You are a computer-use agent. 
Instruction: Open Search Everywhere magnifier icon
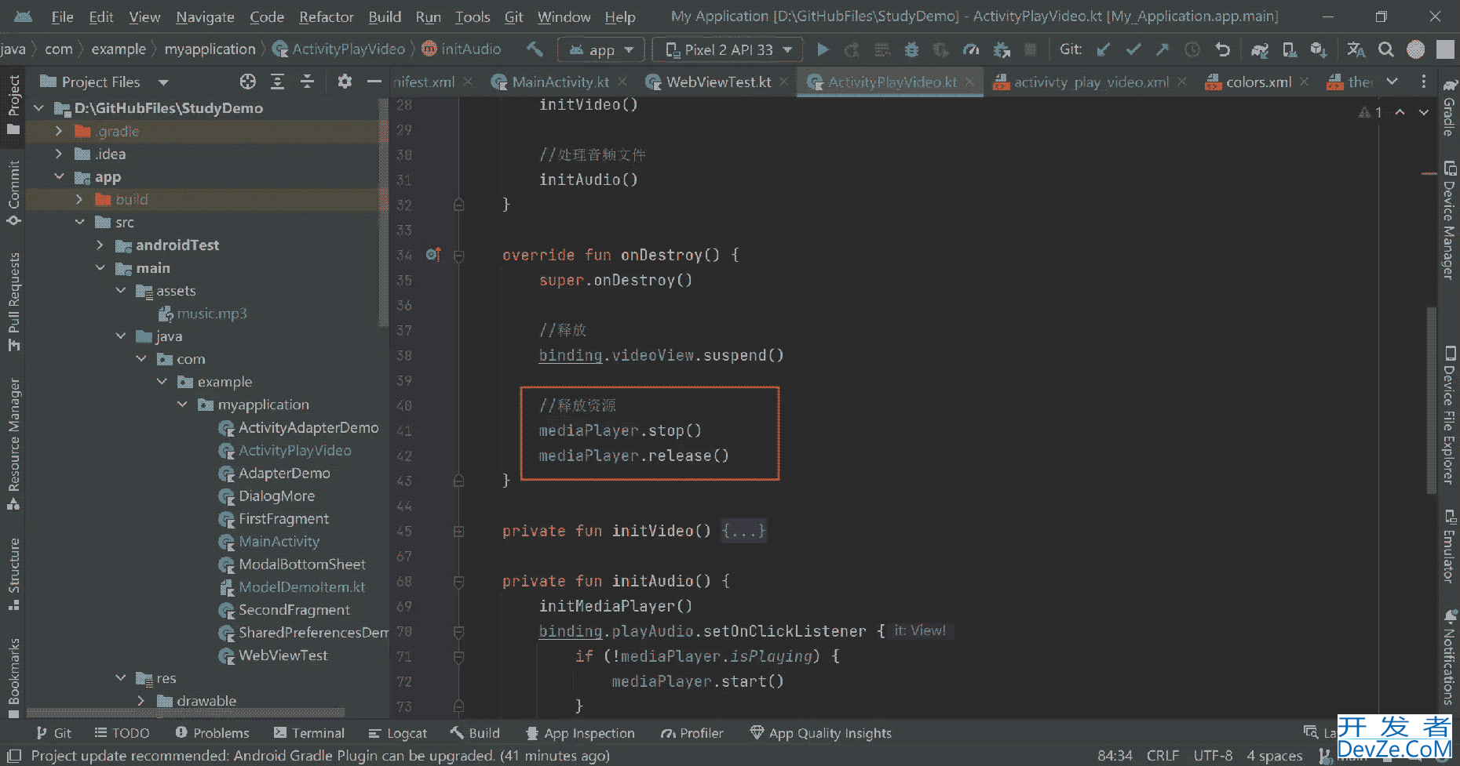point(1386,49)
